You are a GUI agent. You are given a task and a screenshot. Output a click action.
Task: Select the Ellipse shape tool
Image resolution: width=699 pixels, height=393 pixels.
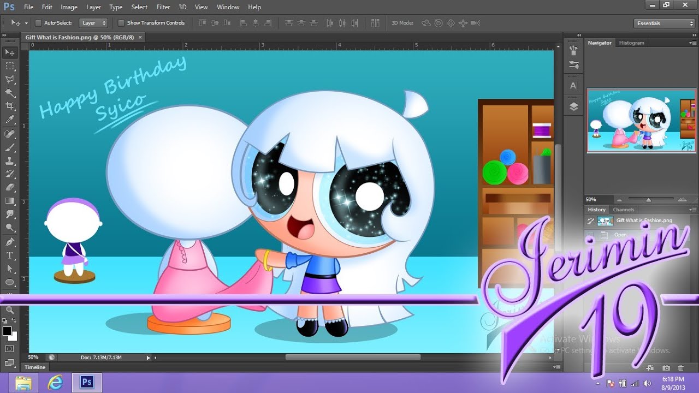pos(10,282)
